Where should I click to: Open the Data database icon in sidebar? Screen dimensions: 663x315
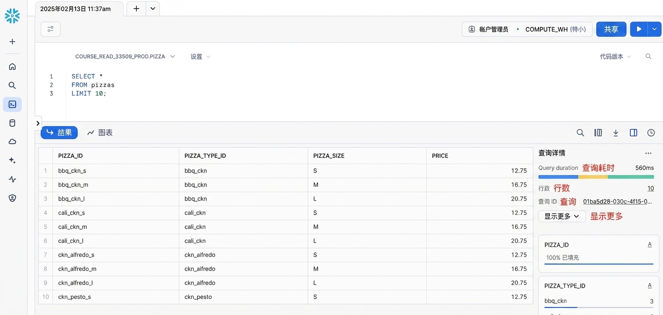12,123
